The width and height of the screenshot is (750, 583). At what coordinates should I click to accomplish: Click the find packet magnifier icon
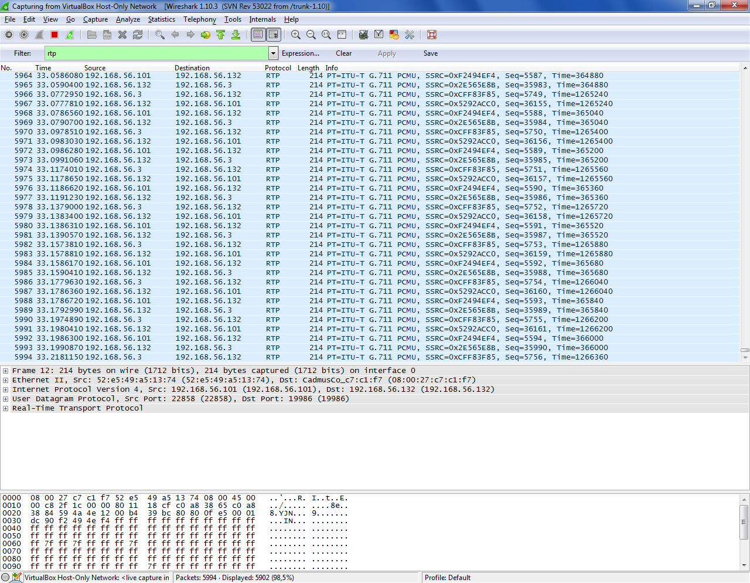click(x=159, y=35)
